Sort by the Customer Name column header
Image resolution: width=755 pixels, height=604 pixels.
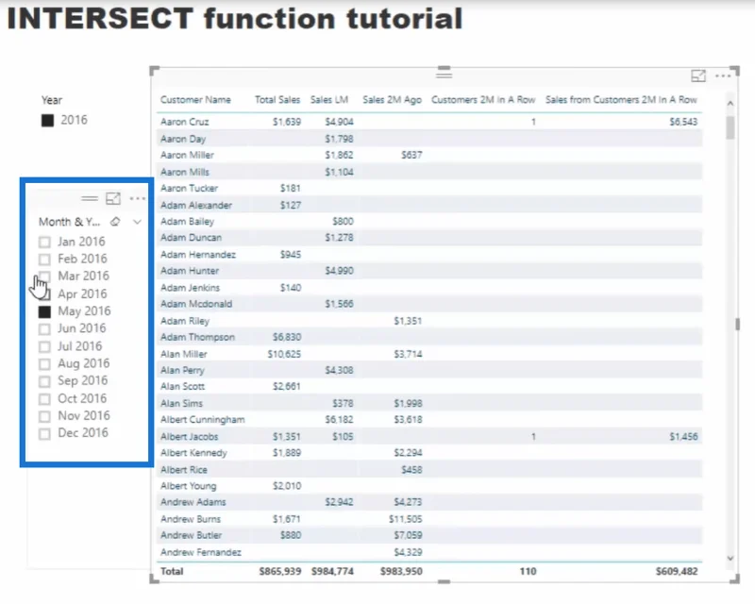195,100
